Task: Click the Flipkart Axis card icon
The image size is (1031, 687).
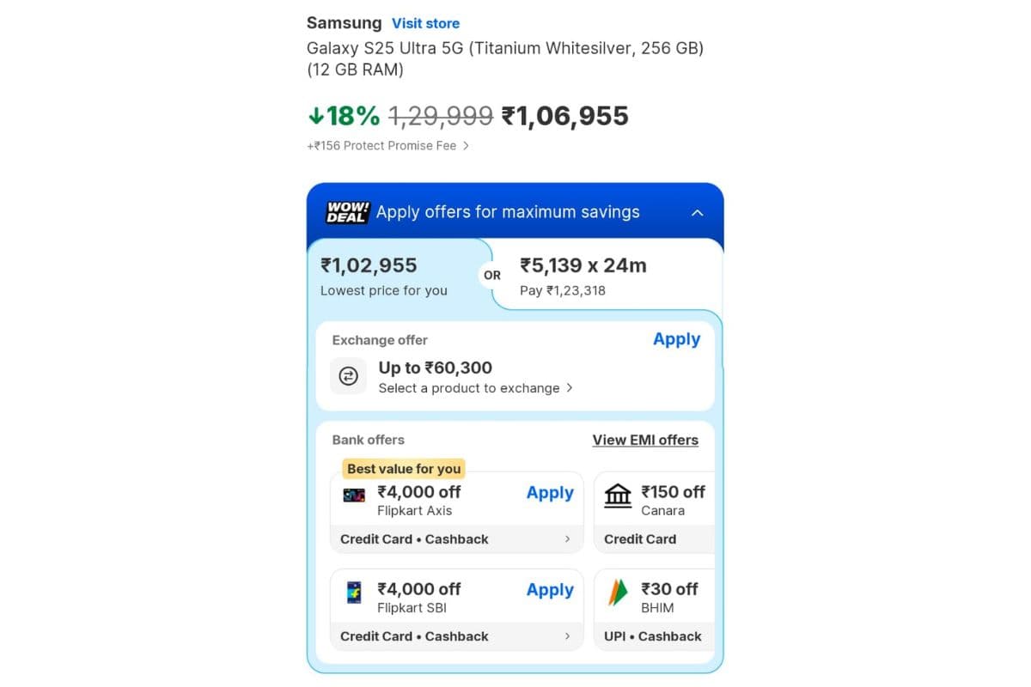Action: [x=354, y=495]
